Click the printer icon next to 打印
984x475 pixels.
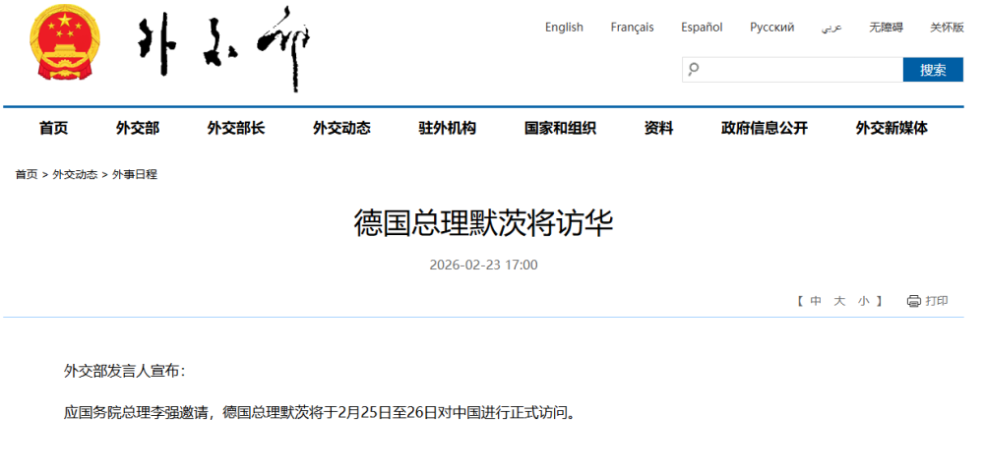913,301
